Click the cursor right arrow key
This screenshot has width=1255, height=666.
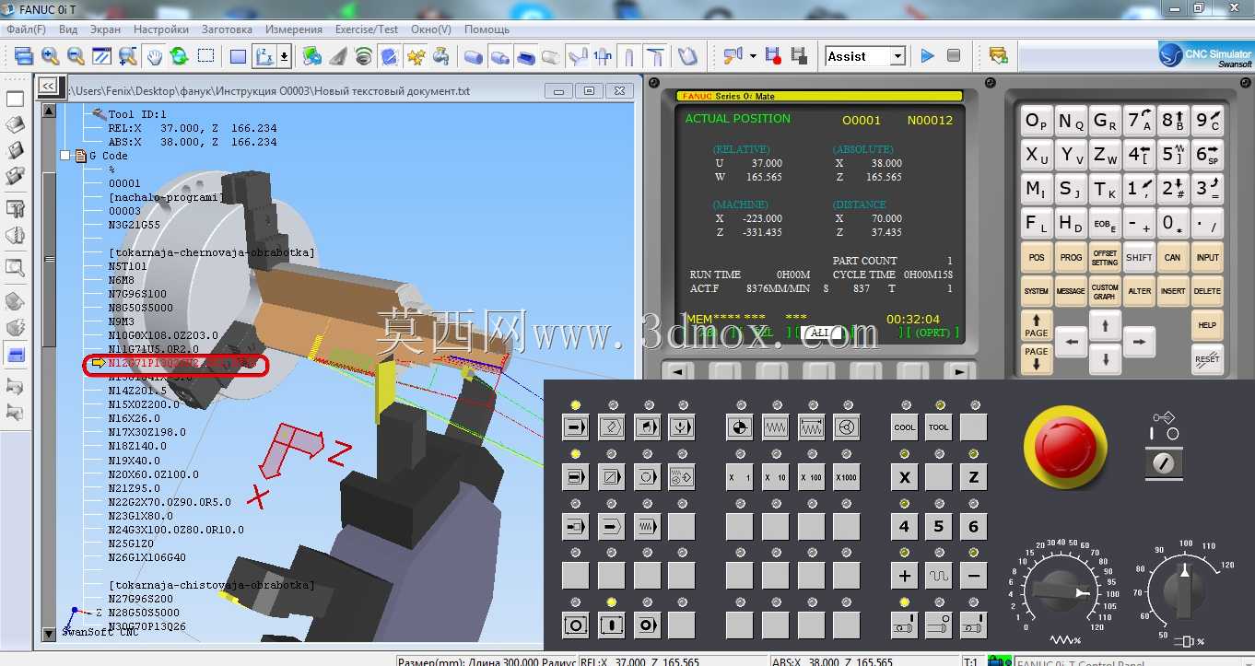tap(1139, 343)
